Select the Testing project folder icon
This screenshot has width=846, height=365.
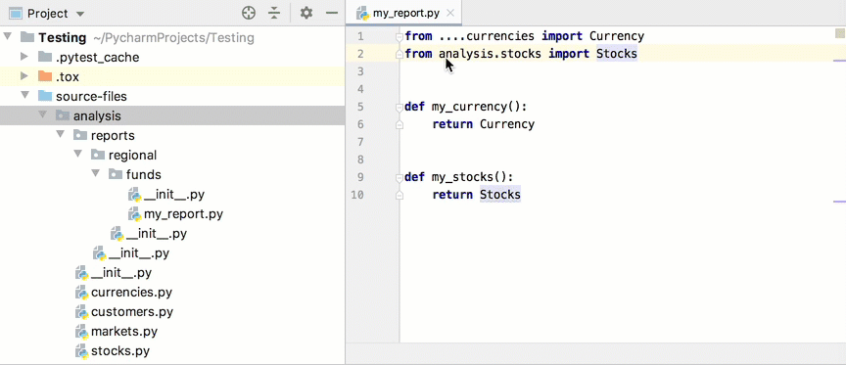click(27, 37)
